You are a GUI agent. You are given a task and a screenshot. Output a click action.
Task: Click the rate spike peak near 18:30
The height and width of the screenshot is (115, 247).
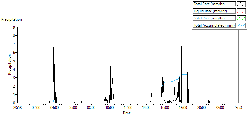188,42
